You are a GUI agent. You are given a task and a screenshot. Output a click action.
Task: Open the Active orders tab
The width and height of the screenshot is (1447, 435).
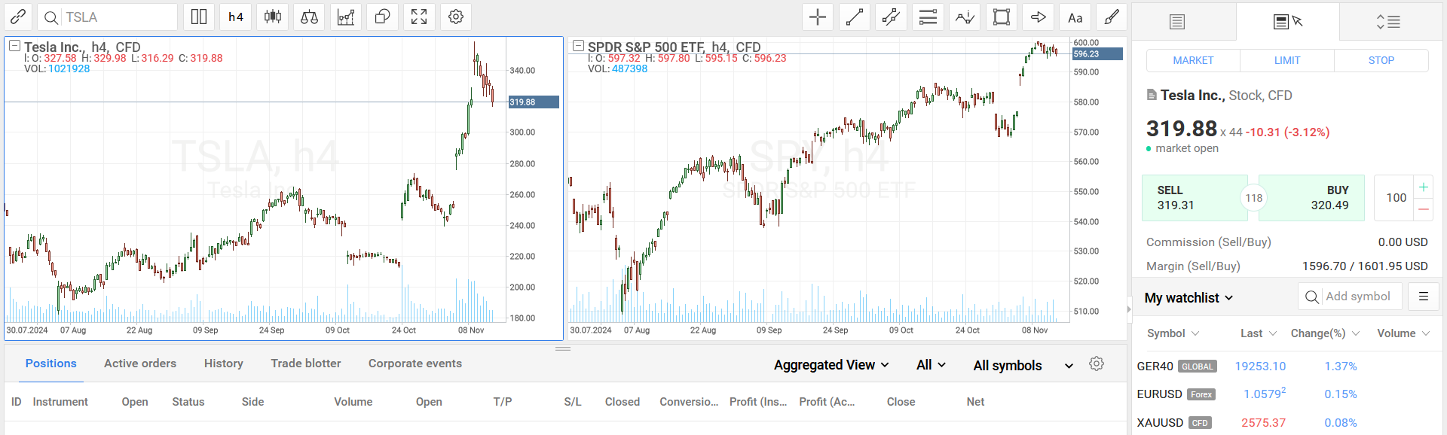click(140, 364)
